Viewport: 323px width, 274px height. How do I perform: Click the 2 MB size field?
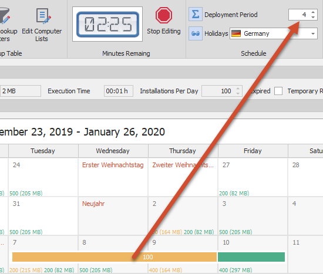pyautogui.click(x=21, y=91)
